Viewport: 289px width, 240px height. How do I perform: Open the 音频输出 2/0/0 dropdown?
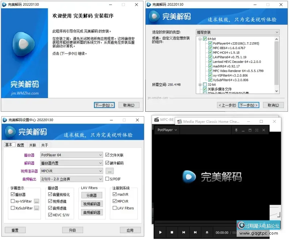(71, 179)
